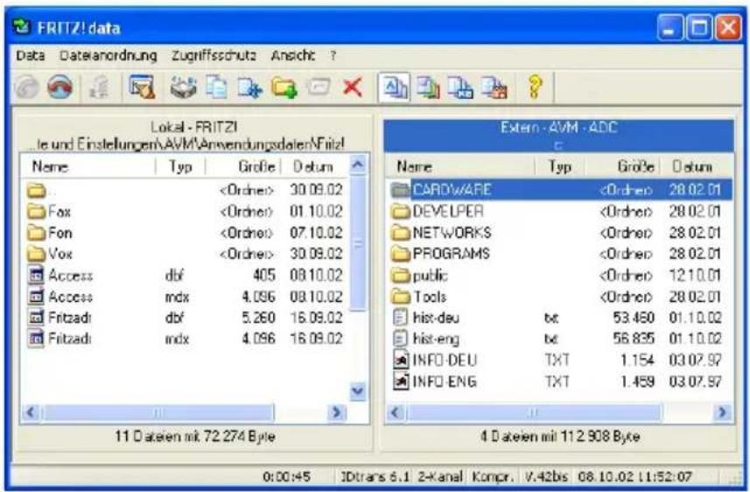Click the Vox folder icon
This screenshot has width=750, height=492.
[37, 253]
